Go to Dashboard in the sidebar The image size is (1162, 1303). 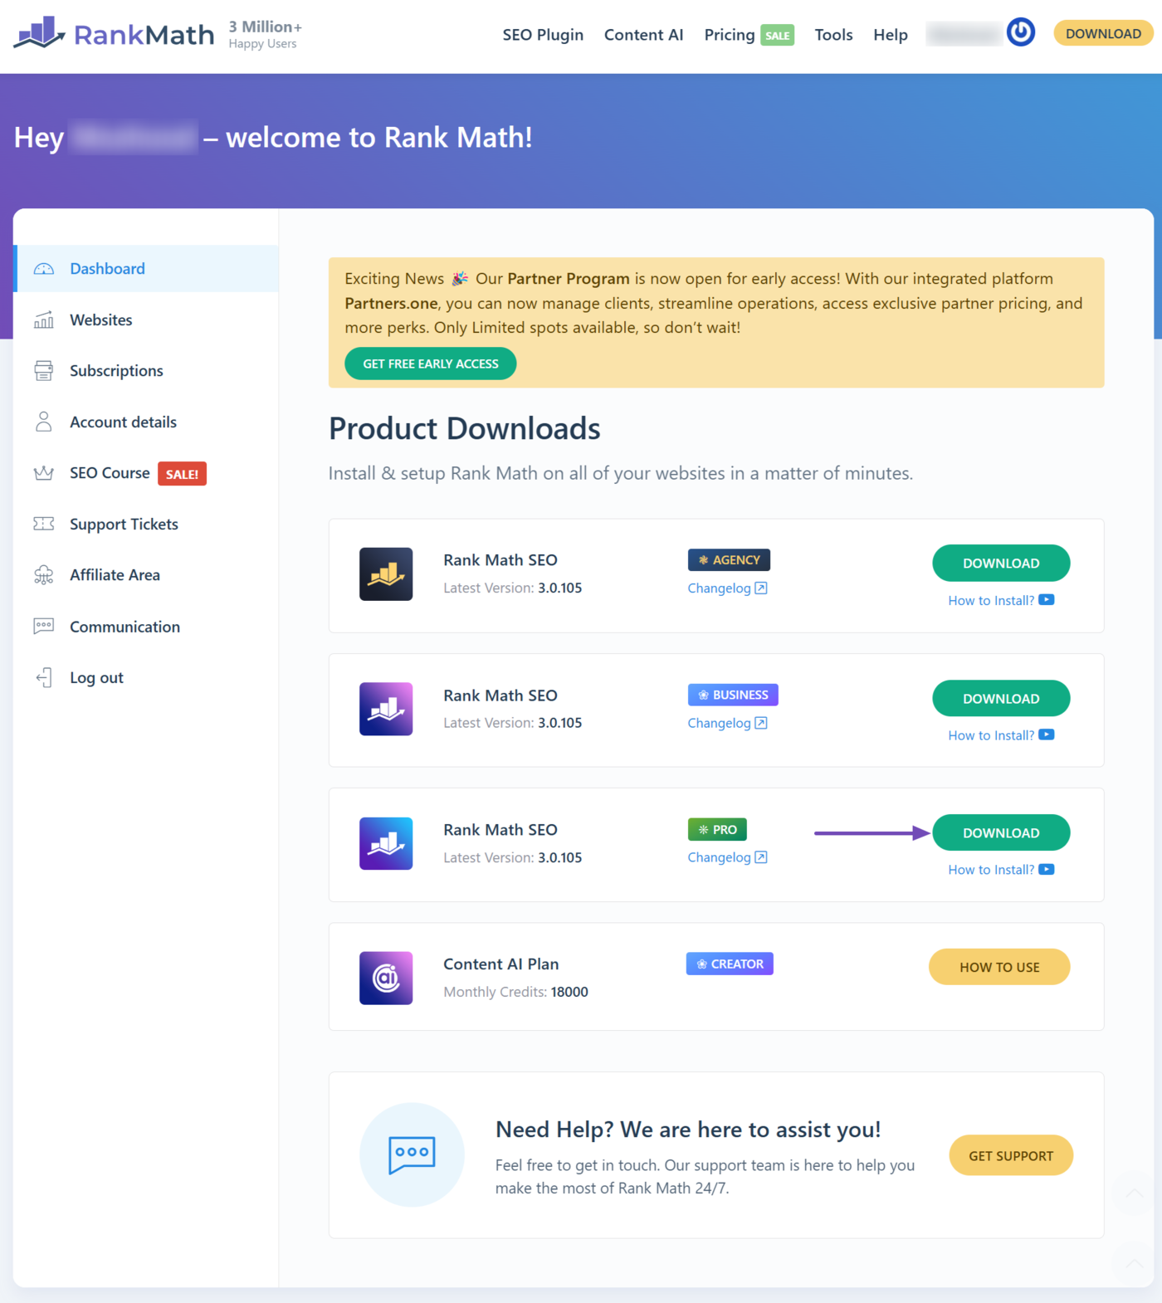[146, 269]
